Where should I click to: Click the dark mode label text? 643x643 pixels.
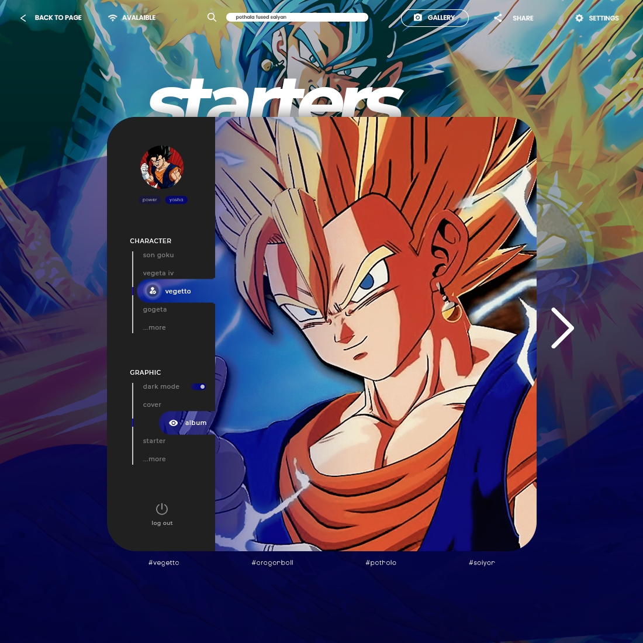click(161, 387)
